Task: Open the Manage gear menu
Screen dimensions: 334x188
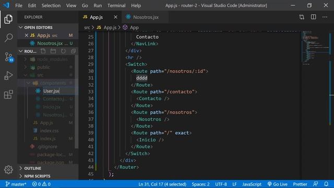Action: [8, 170]
